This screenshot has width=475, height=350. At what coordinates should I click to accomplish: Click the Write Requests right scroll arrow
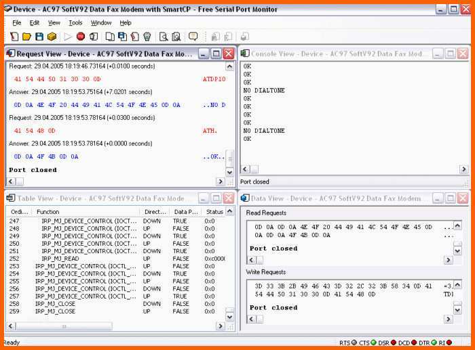(449, 319)
